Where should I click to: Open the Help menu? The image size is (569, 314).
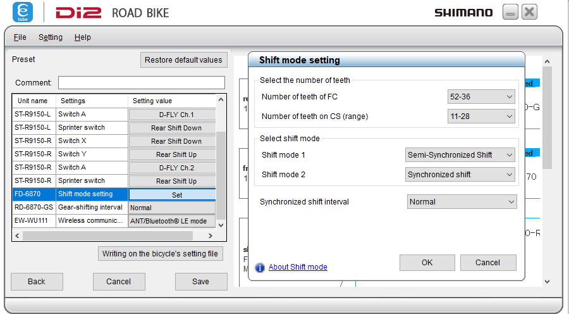(x=82, y=37)
